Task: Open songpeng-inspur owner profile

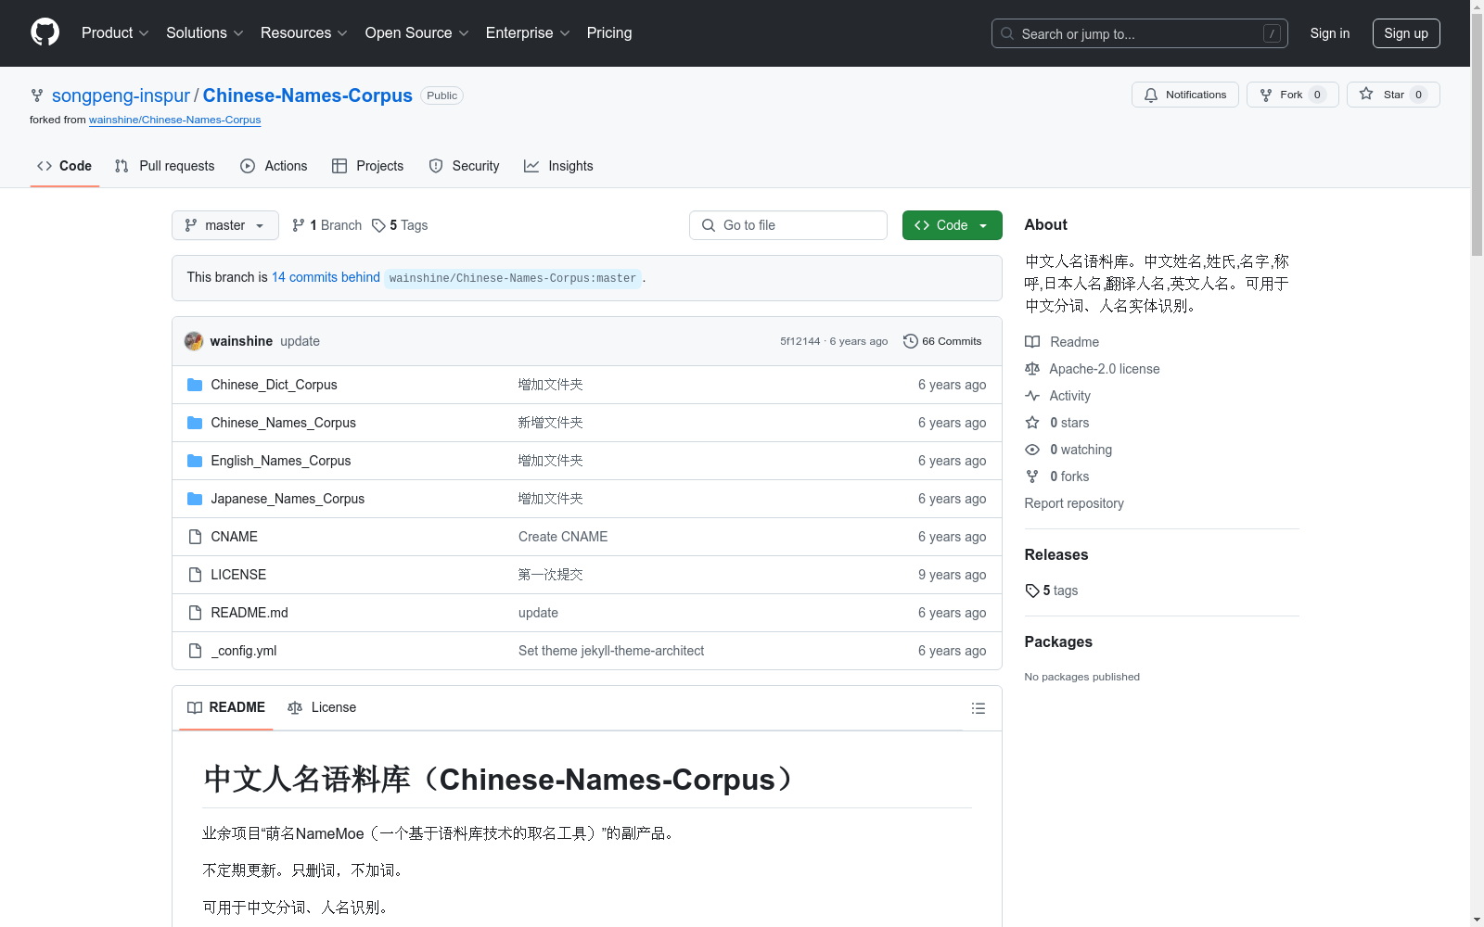Action: [121, 95]
